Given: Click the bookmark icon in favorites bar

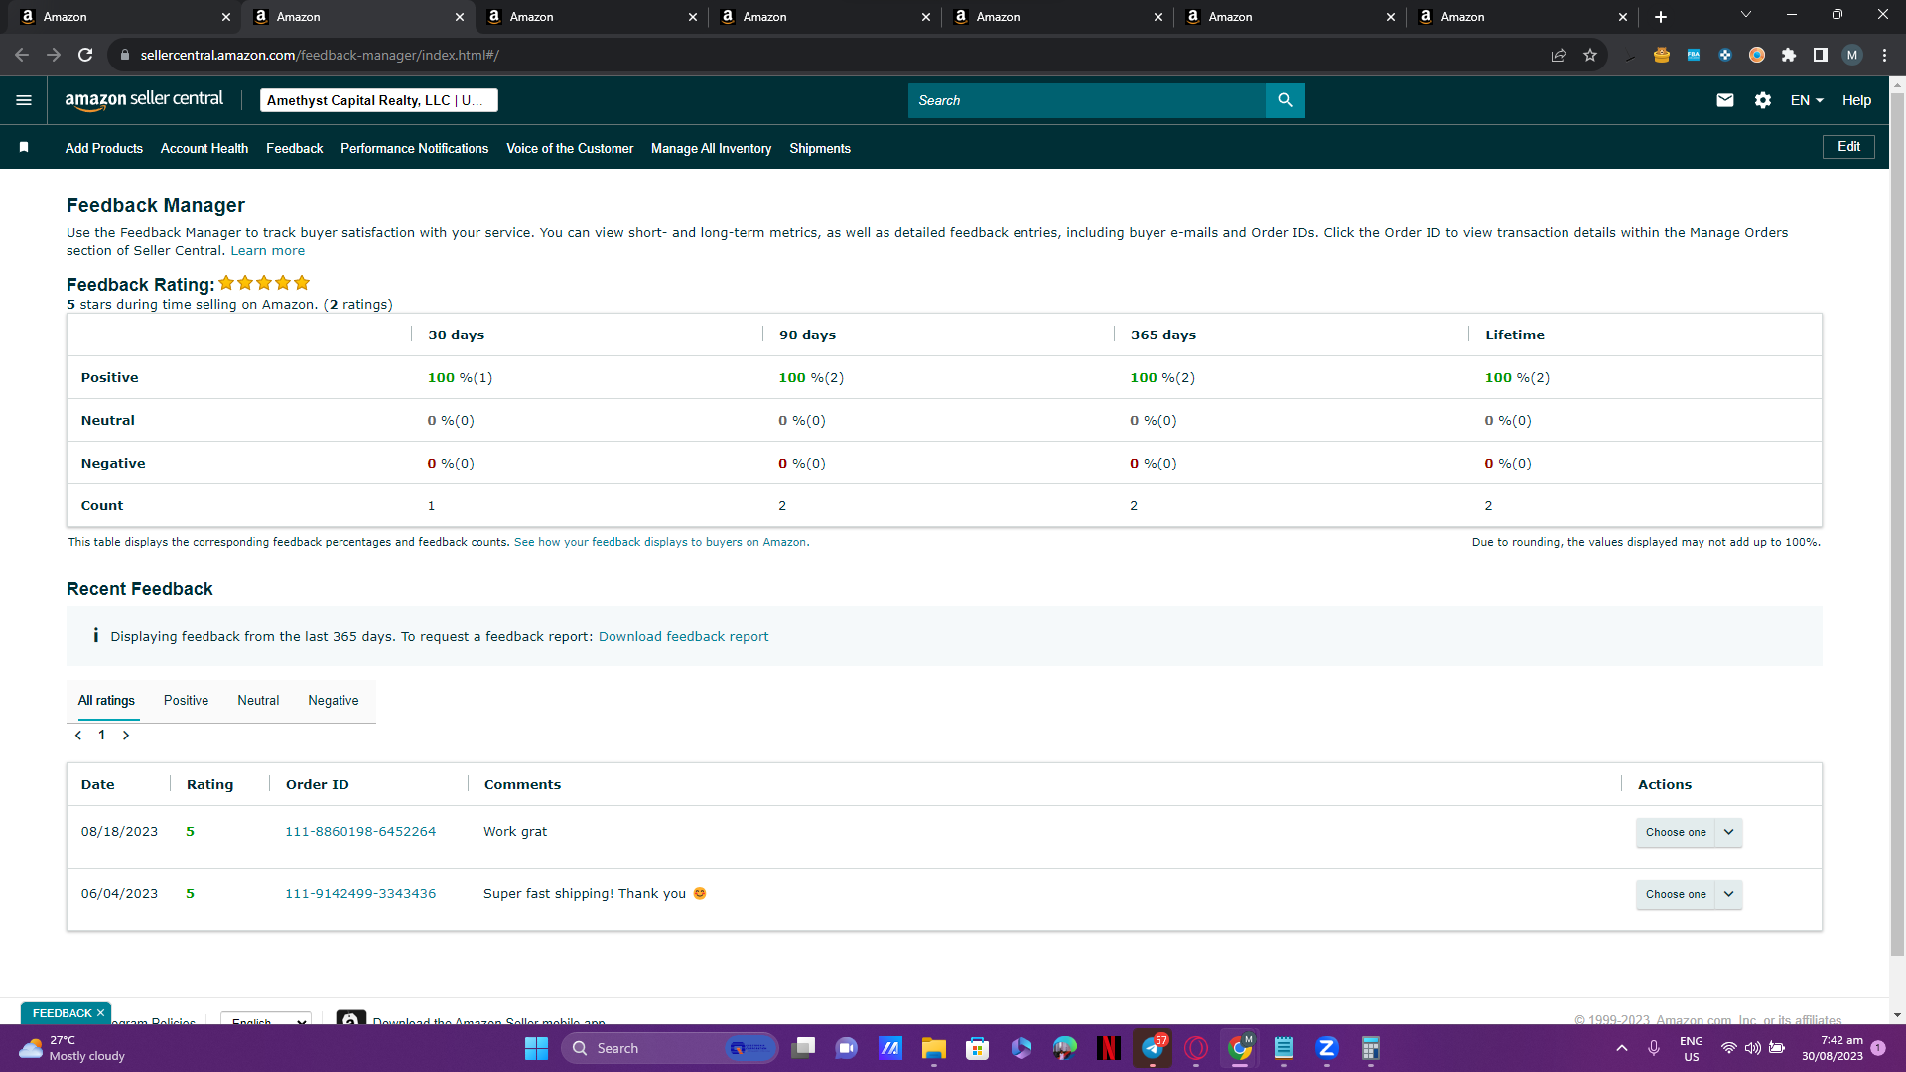Looking at the screenshot, I should tap(24, 148).
